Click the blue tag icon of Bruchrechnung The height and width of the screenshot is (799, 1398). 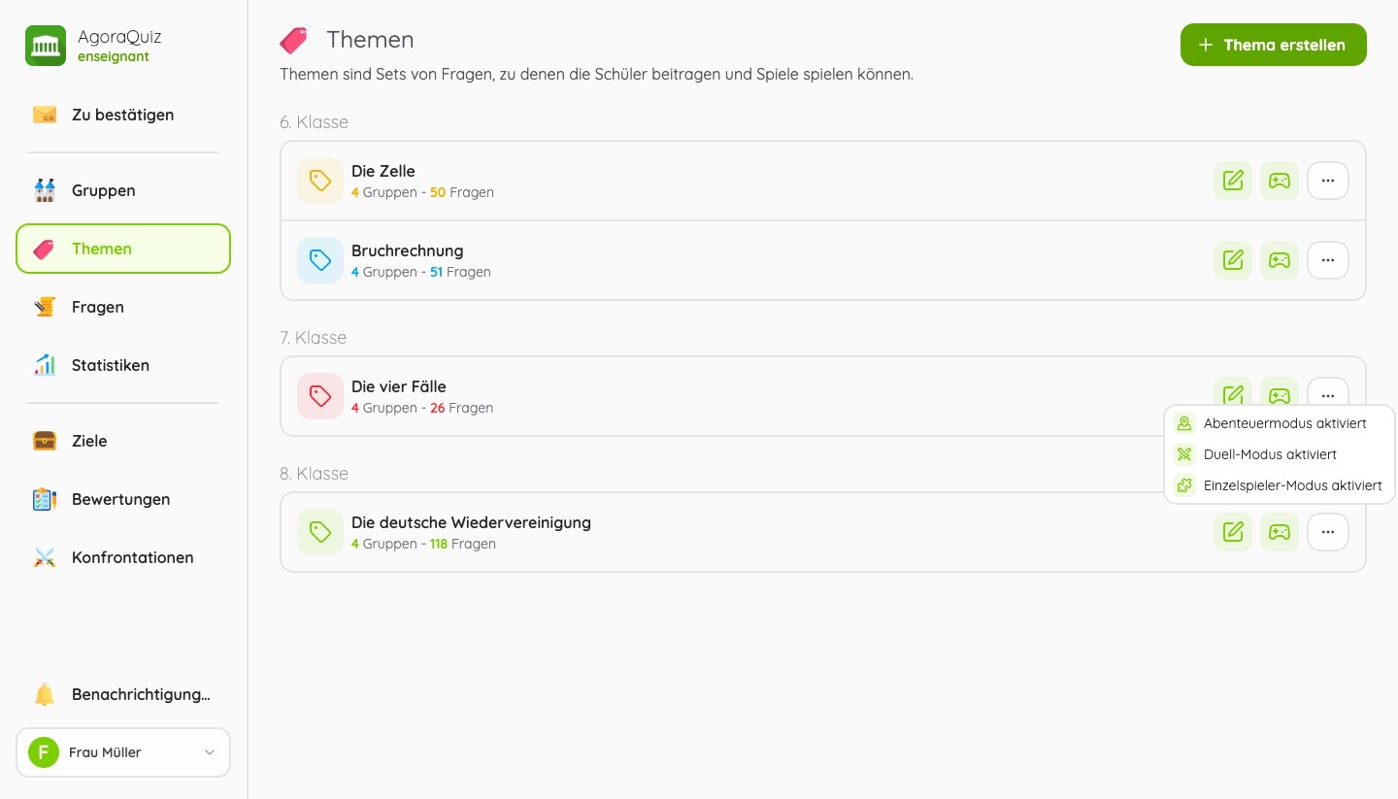click(x=320, y=260)
